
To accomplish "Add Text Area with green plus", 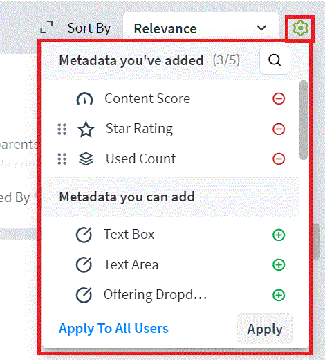I will pos(279,264).
